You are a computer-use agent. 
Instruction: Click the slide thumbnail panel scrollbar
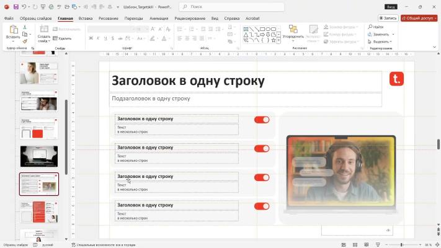click(66, 137)
